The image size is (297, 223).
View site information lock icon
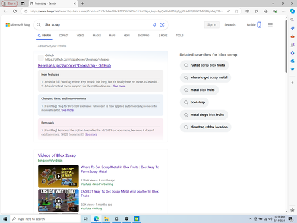pos(26,11)
